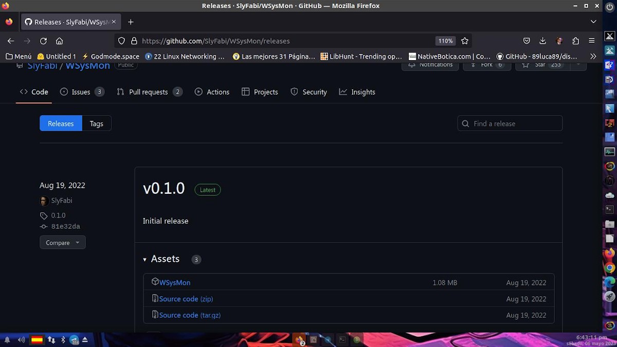Open the NativeBotica.com bookmark
Image resolution: width=617 pixels, height=347 pixels.
point(450,57)
